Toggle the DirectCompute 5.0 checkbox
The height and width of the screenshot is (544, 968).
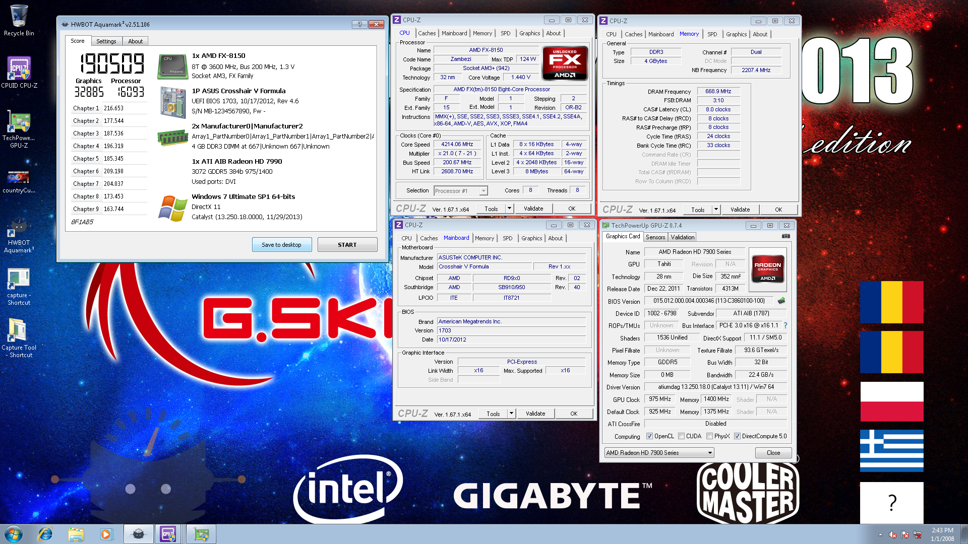(737, 436)
